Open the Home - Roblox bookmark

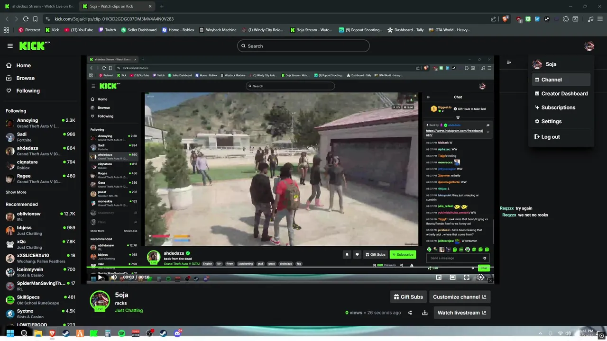coord(178,30)
